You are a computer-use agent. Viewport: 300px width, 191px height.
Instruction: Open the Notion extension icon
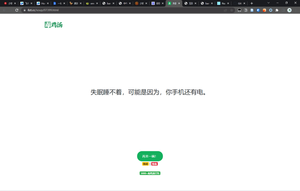pyautogui.click(x=246, y=10)
